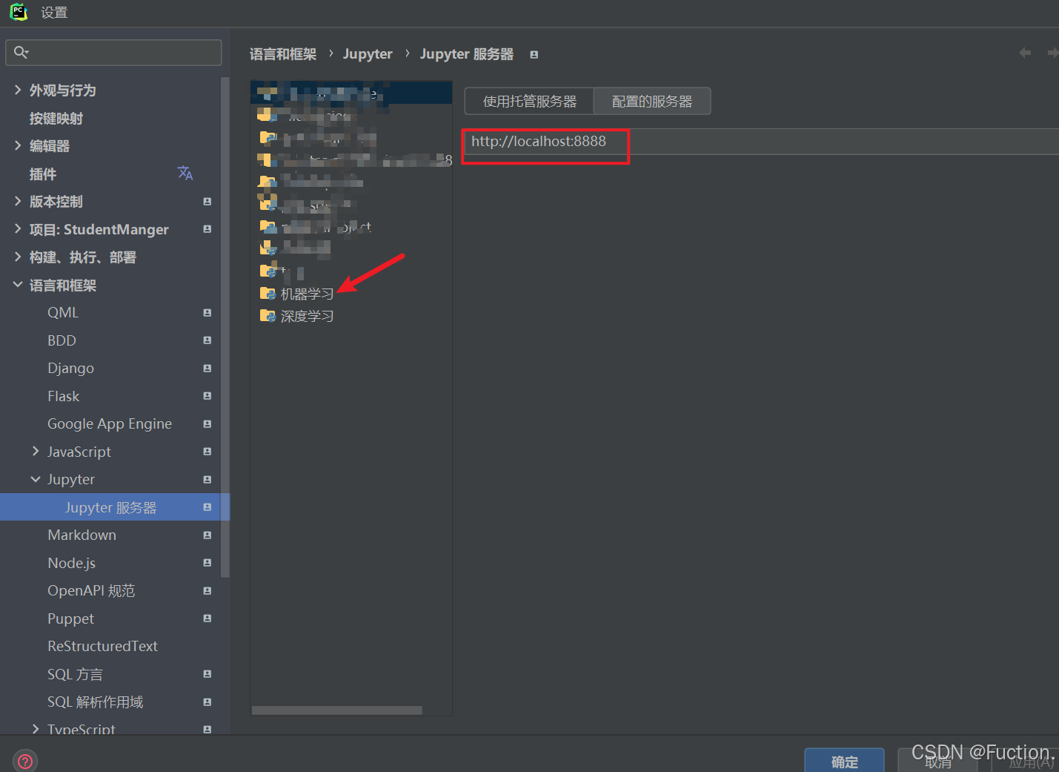Image resolution: width=1059 pixels, height=772 pixels.
Task: Click 语言和框架 in breadcrumb
Action: point(283,54)
